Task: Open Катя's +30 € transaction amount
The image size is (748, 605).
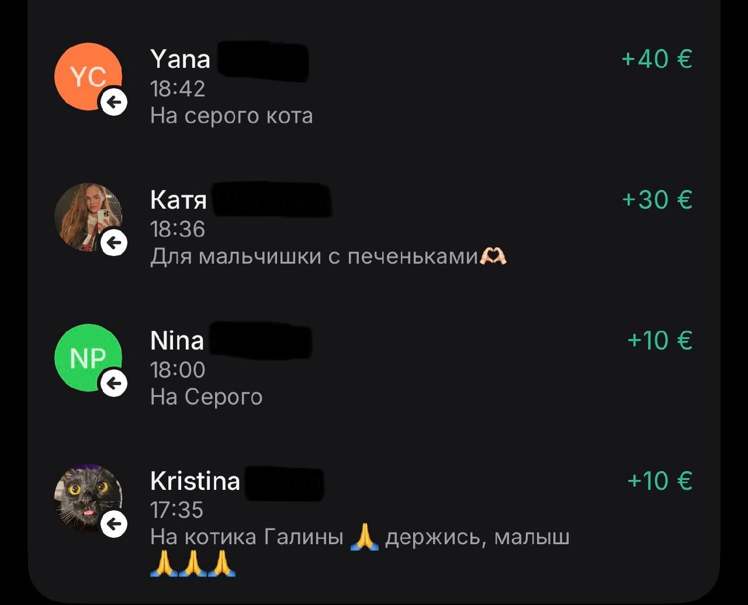Action: coord(657,199)
